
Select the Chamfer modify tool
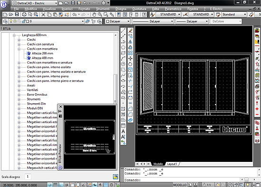[x=130, y=109]
